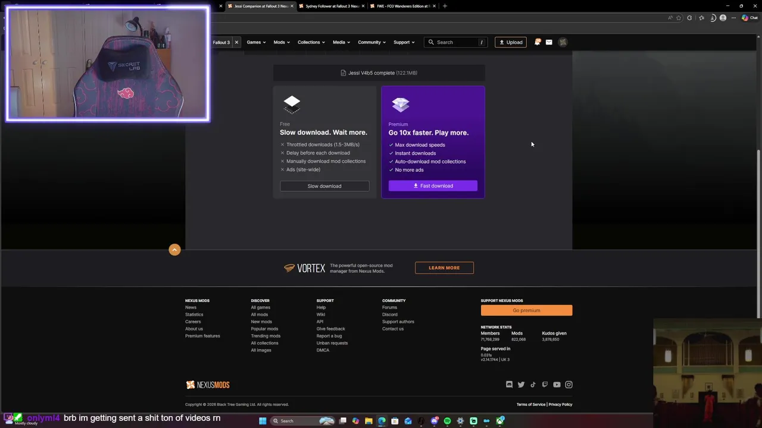
Task: Click Go premium button
Action: [x=526, y=310]
